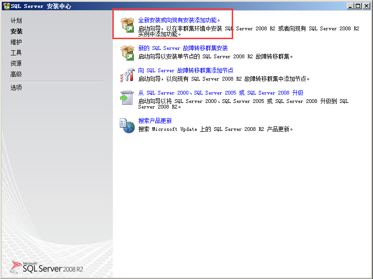This screenshot has width=373, height=279.
Task: Open 高级 section in the sidebar
Action: pyautogui.click(x=16, y=75)
